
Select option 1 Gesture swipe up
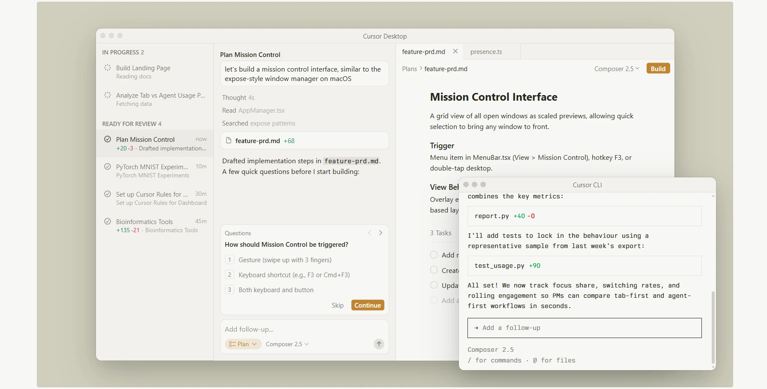click(x=305, y=260)
